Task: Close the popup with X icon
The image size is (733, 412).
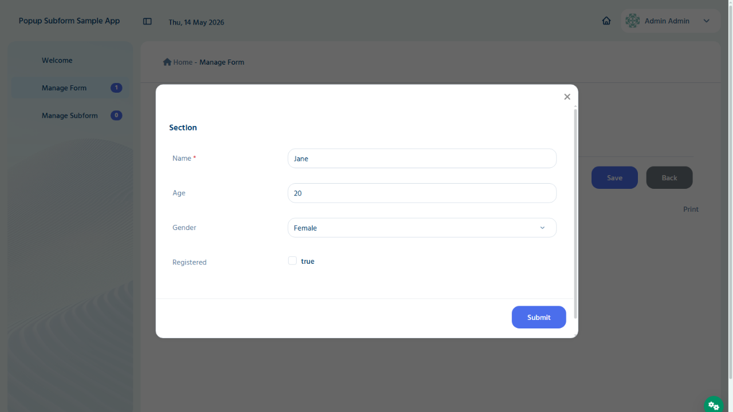Action: (567, 97)
